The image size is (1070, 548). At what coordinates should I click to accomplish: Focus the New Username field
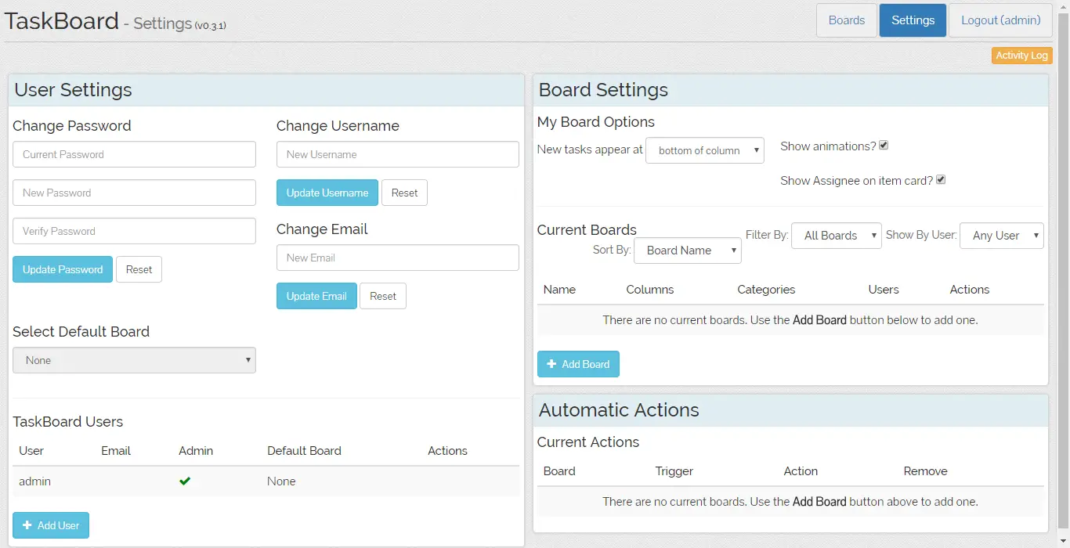(398, 154)
